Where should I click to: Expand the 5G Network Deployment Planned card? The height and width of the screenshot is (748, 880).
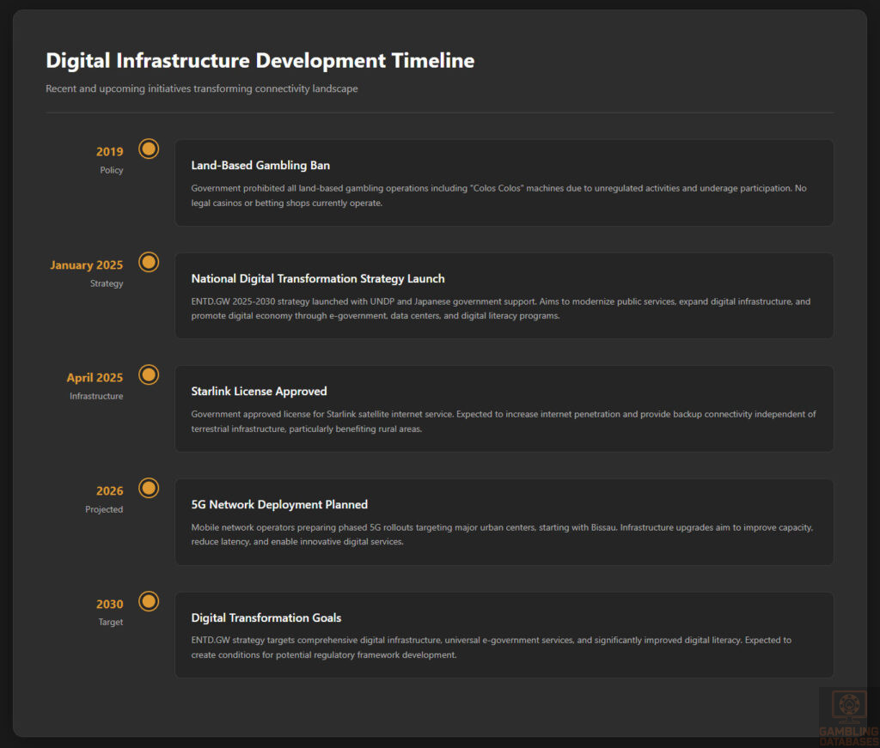click(x=504, y=521)
